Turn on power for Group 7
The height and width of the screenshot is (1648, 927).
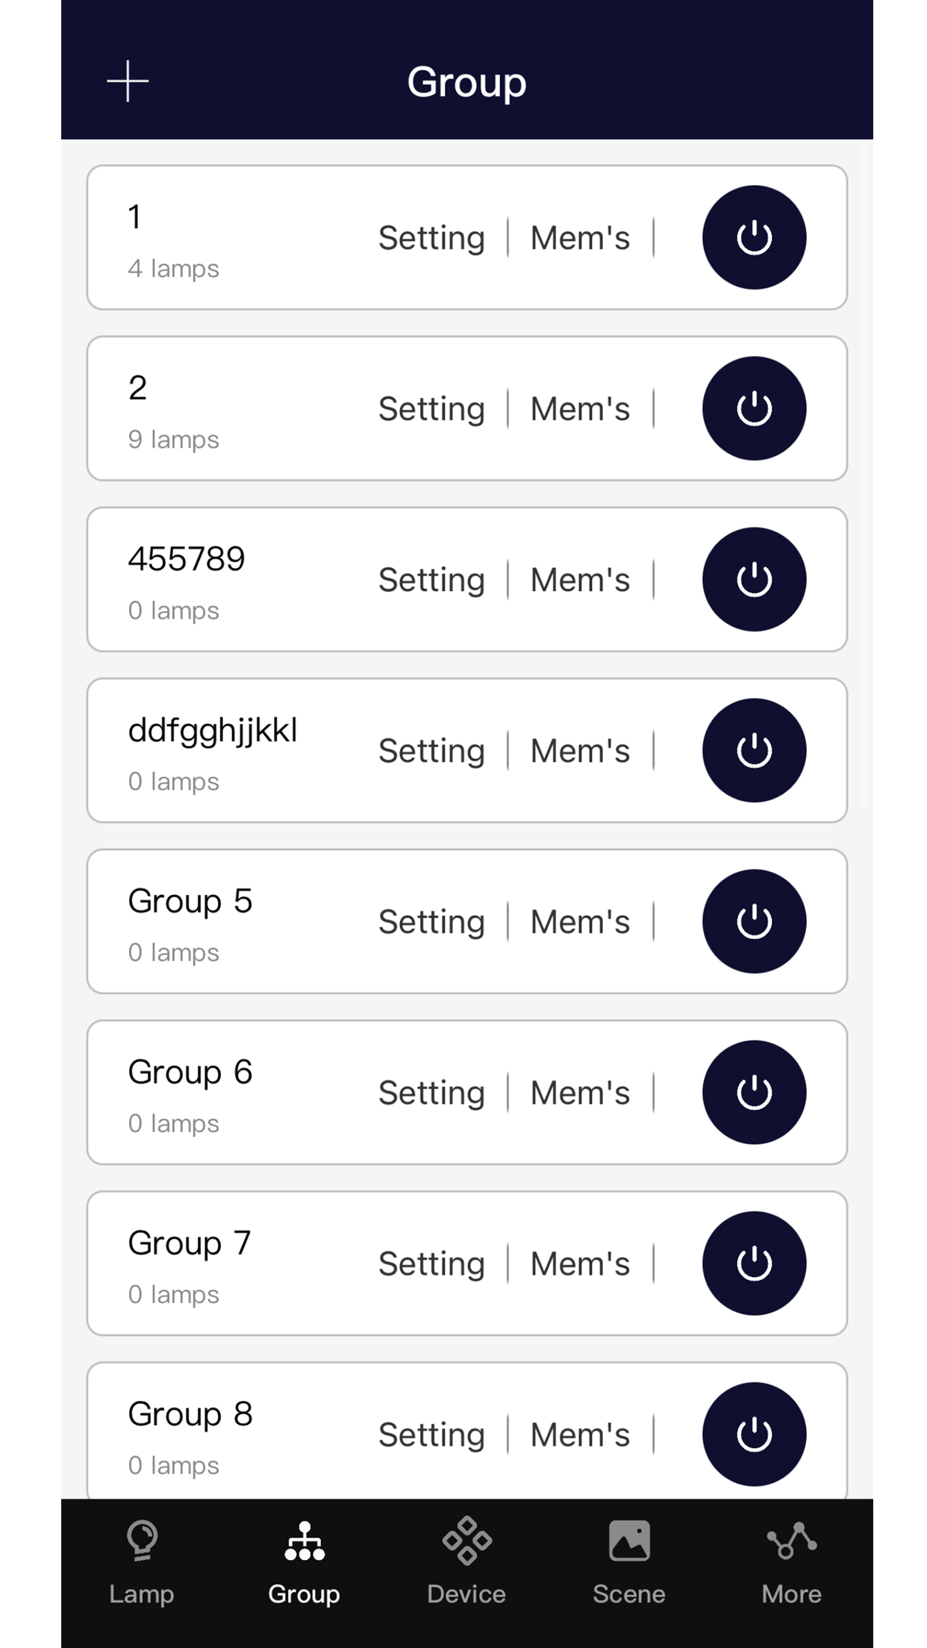coord(754,1263)
